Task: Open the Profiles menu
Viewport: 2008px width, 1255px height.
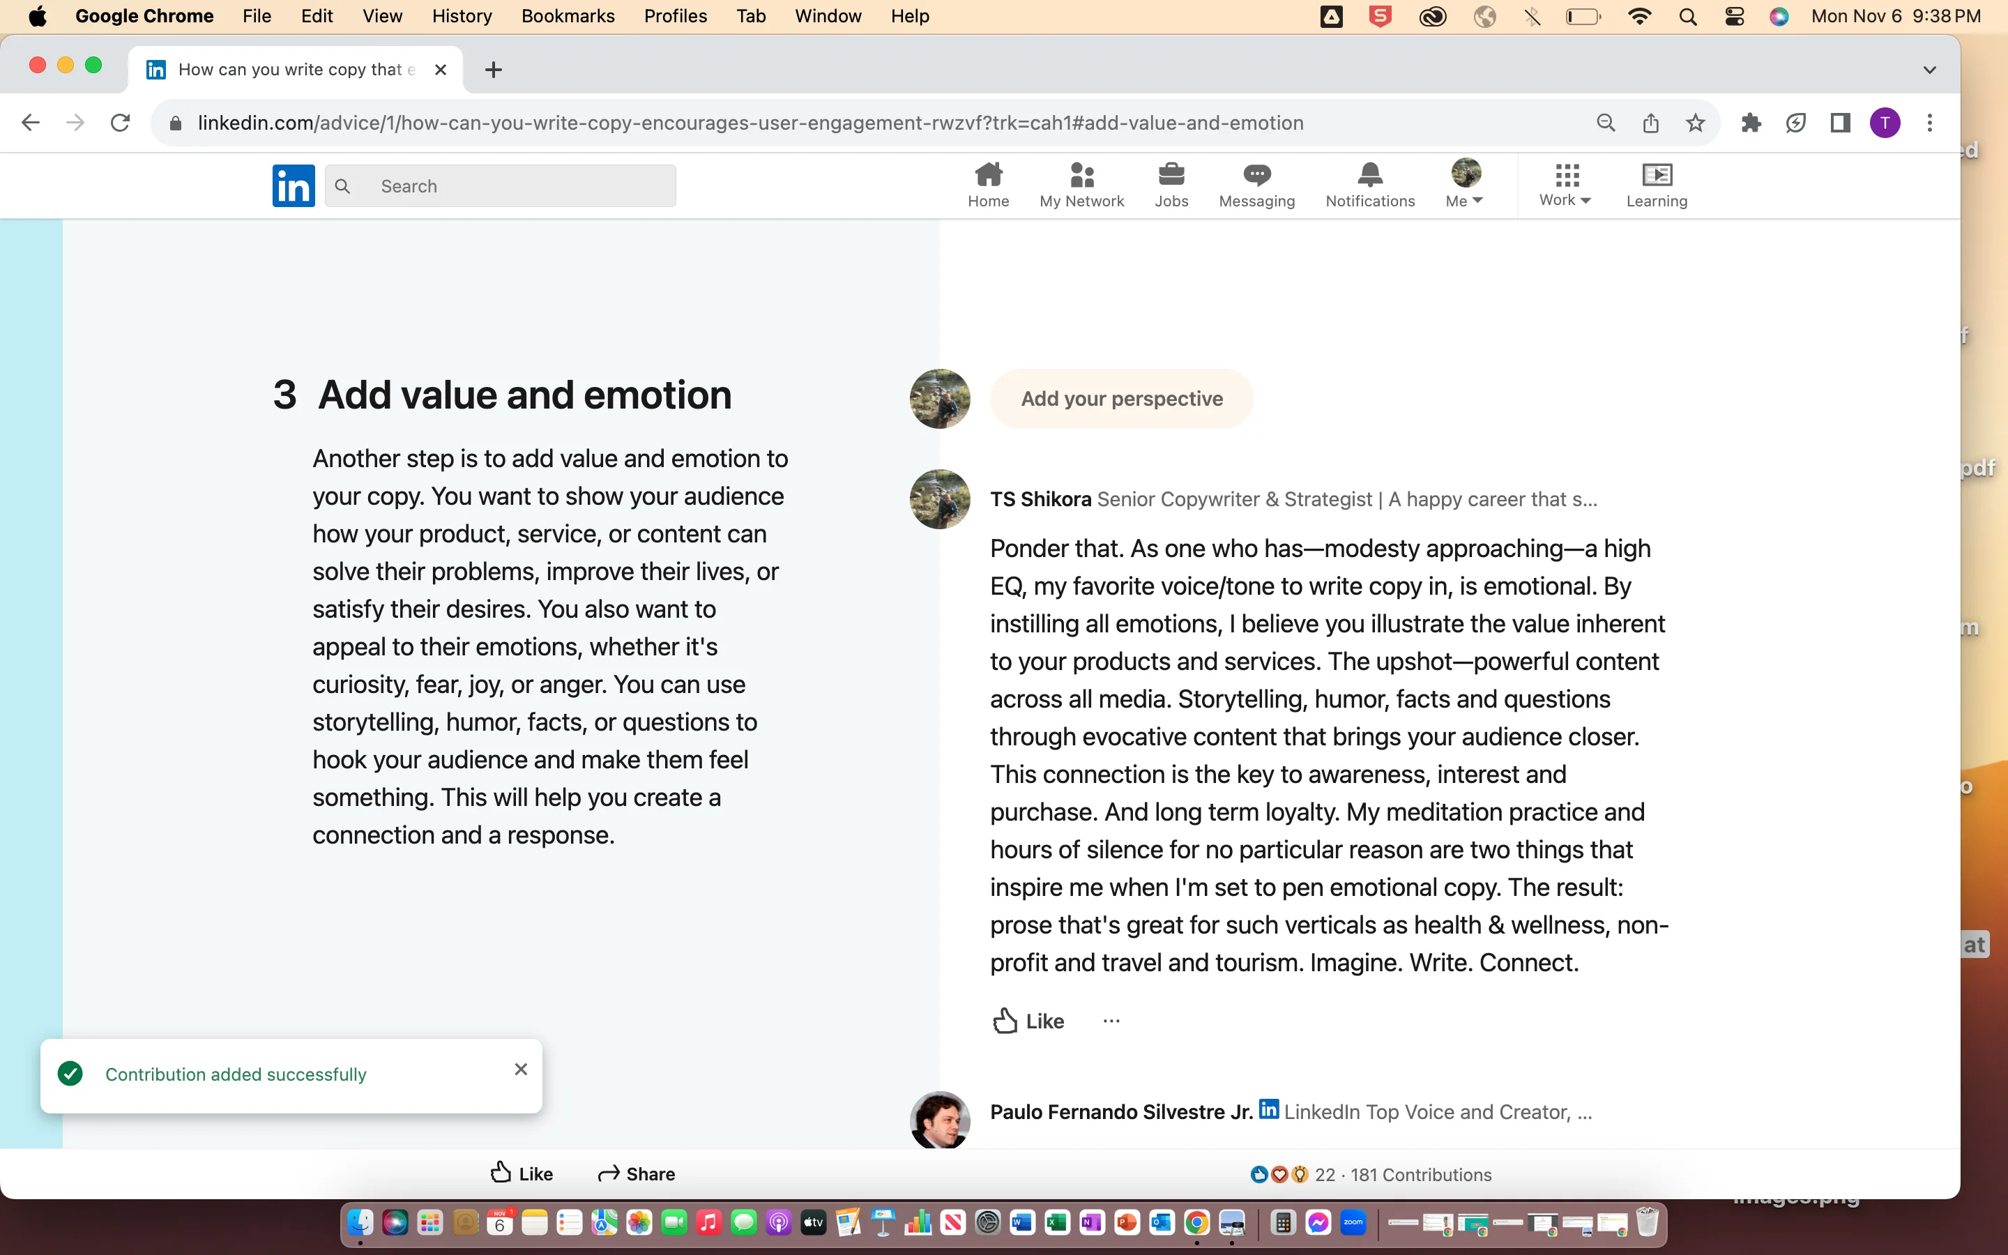Action: tap(676, 16)
